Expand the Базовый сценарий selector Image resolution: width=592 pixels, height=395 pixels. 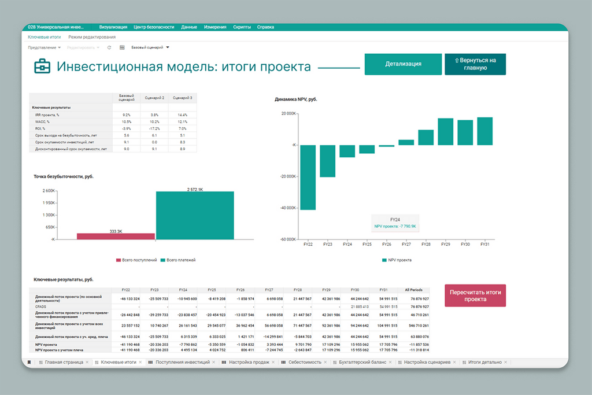click(150, 47)
